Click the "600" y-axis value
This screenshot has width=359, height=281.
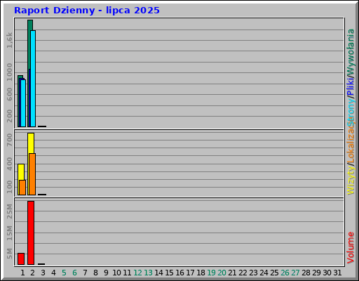pyautogui.click(x=9, y=94)
